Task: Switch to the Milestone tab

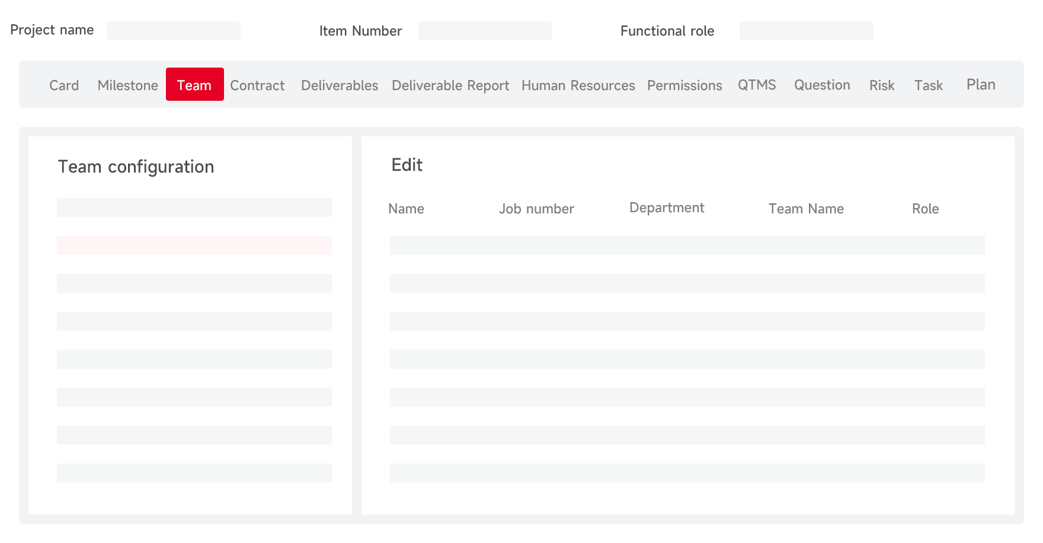Action: click(128, 85)
